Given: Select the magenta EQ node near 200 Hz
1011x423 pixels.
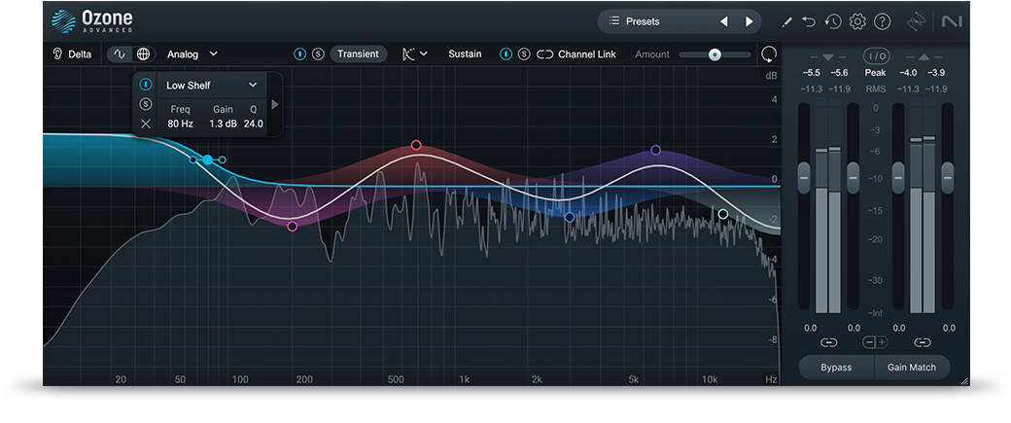Looking at the screenshot, I should tap(292, 227).
